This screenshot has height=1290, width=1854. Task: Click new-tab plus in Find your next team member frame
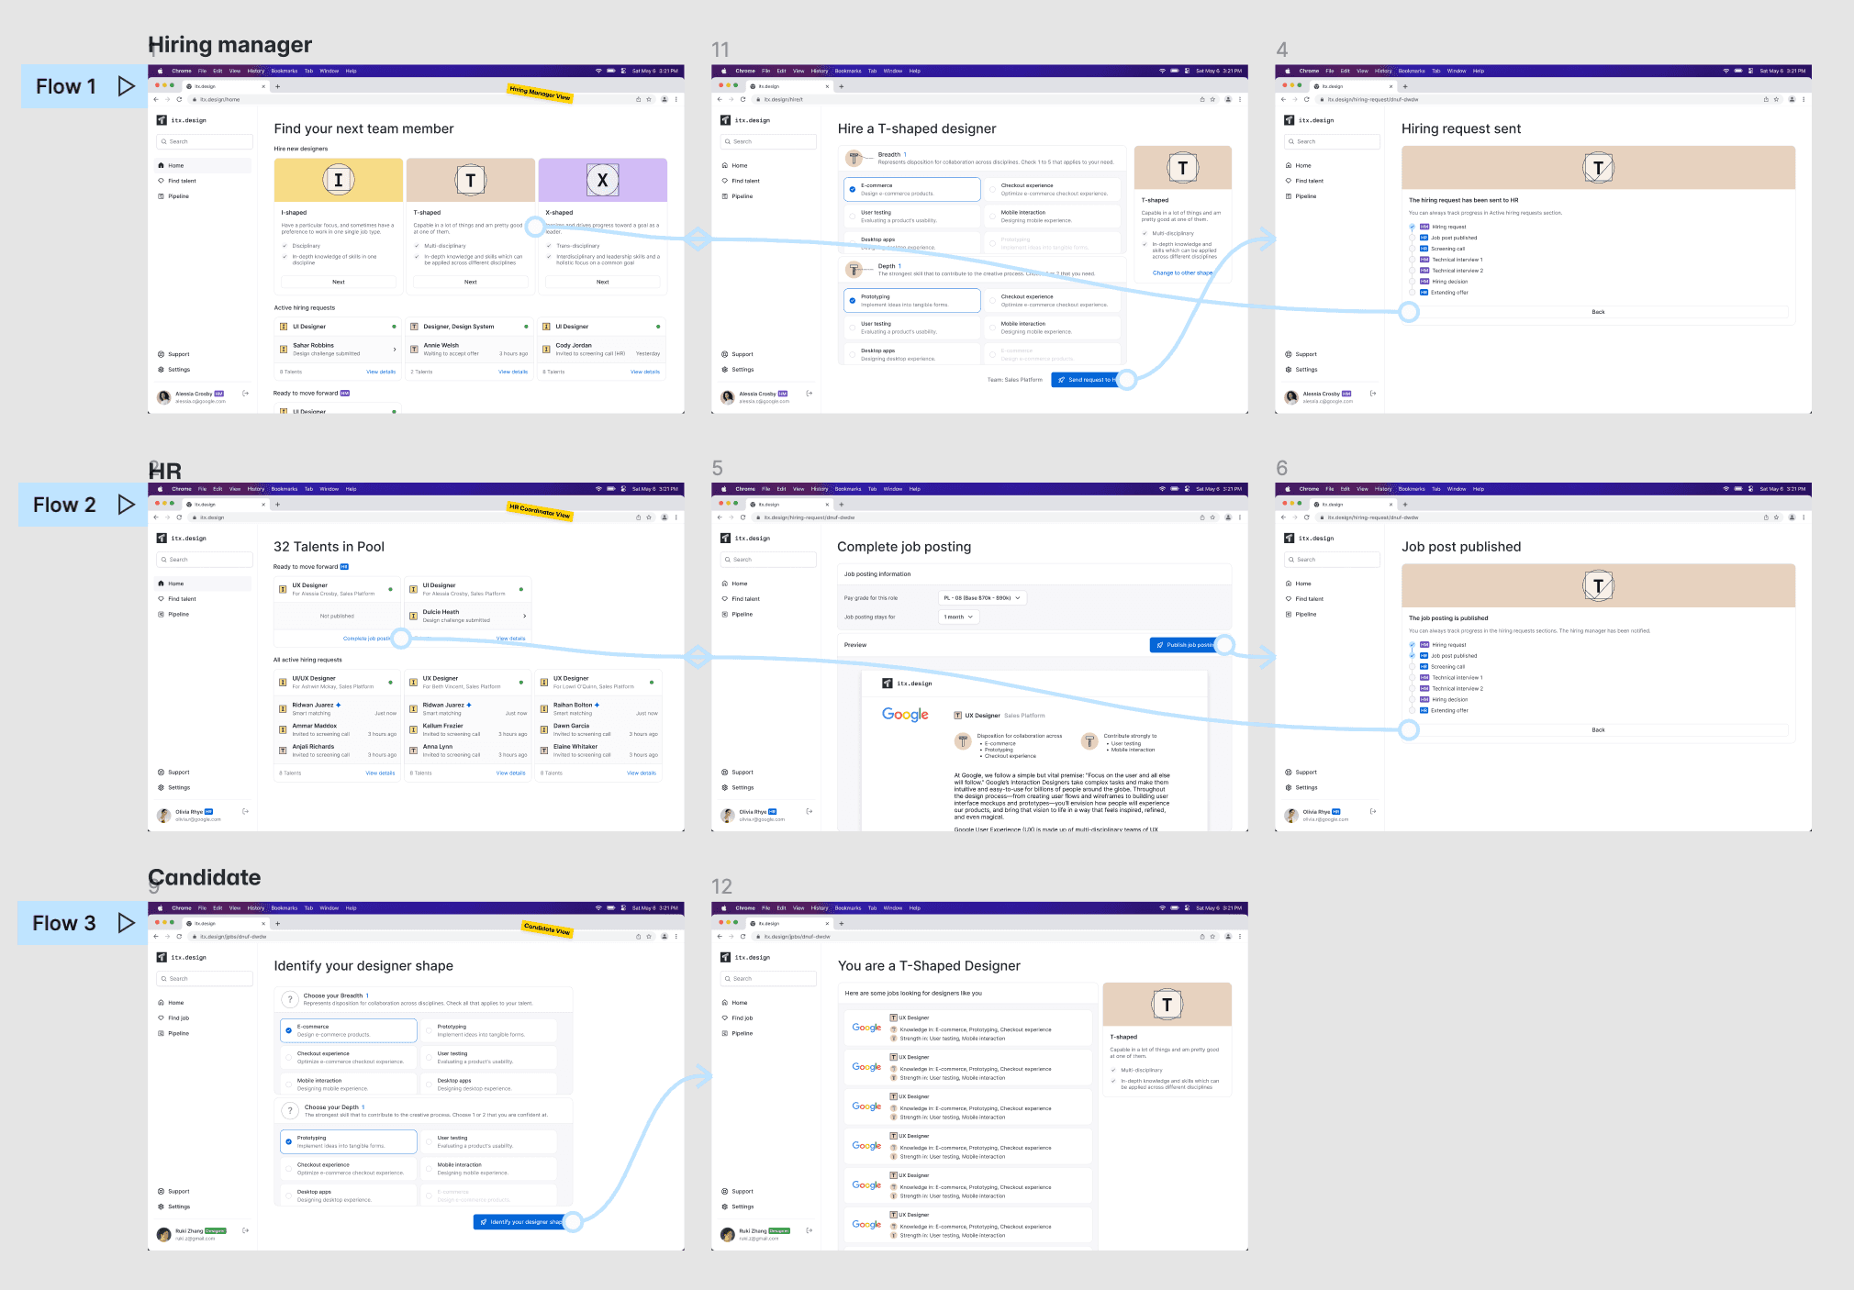point(278,86)
